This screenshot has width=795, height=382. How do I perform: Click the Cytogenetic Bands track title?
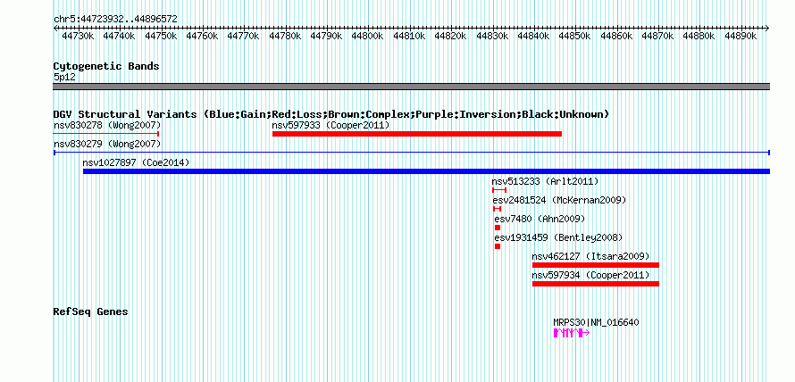pyautogui.click(x=106, y=66)
